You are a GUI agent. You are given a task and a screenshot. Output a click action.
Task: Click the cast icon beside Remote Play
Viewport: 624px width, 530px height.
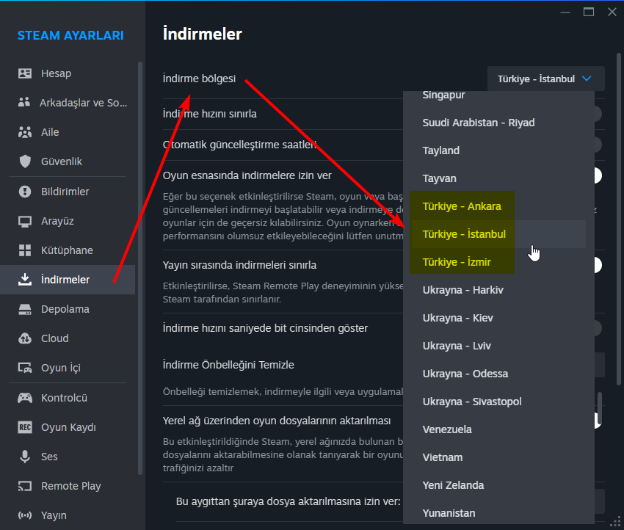25,486
